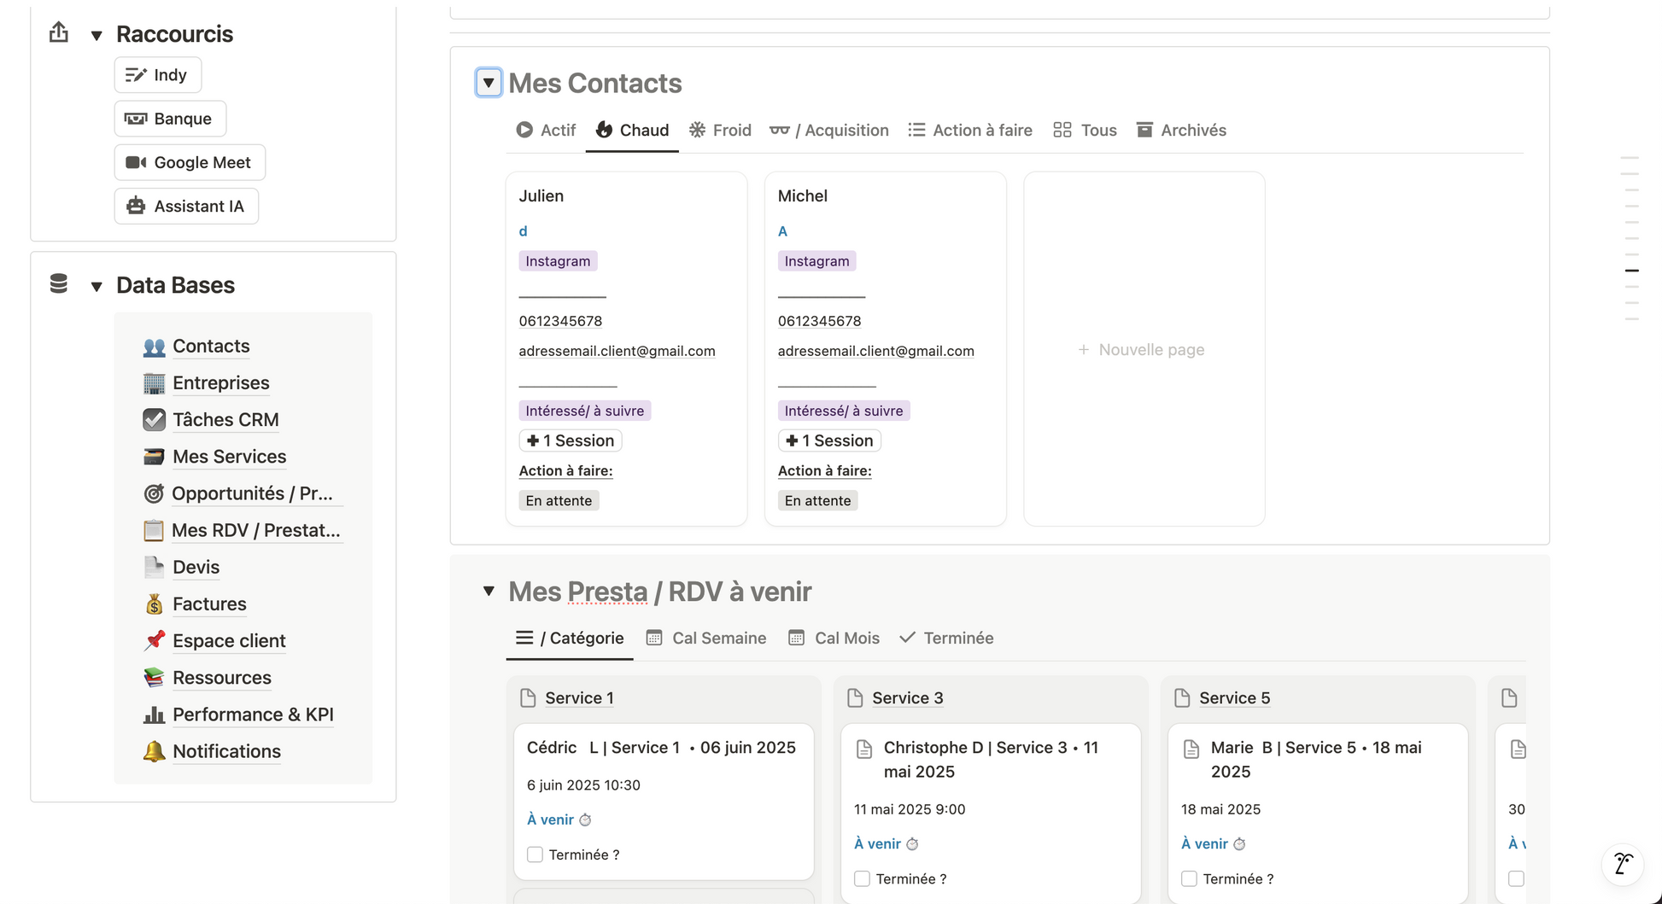Select Julien's Intéressé/ à suivre purple tag

(x=585, y=411)
